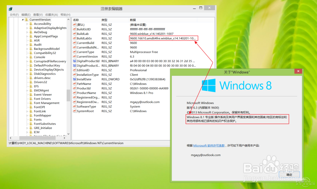Click the EFS folder icon
Image resolution: width=317 pixels, height=189 pixels.
click(31, 86)
